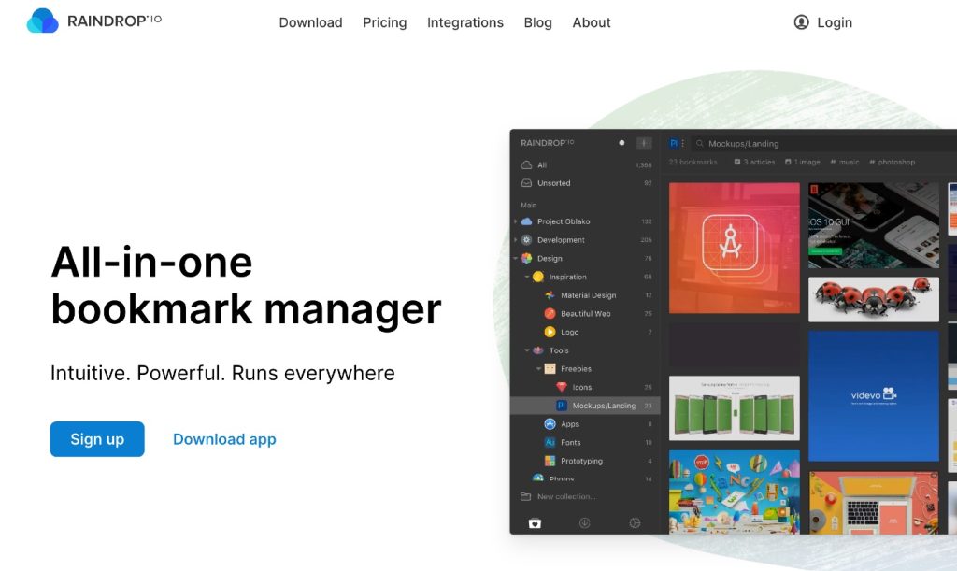Collapse the Design collection tree

[x=515, y=256]
